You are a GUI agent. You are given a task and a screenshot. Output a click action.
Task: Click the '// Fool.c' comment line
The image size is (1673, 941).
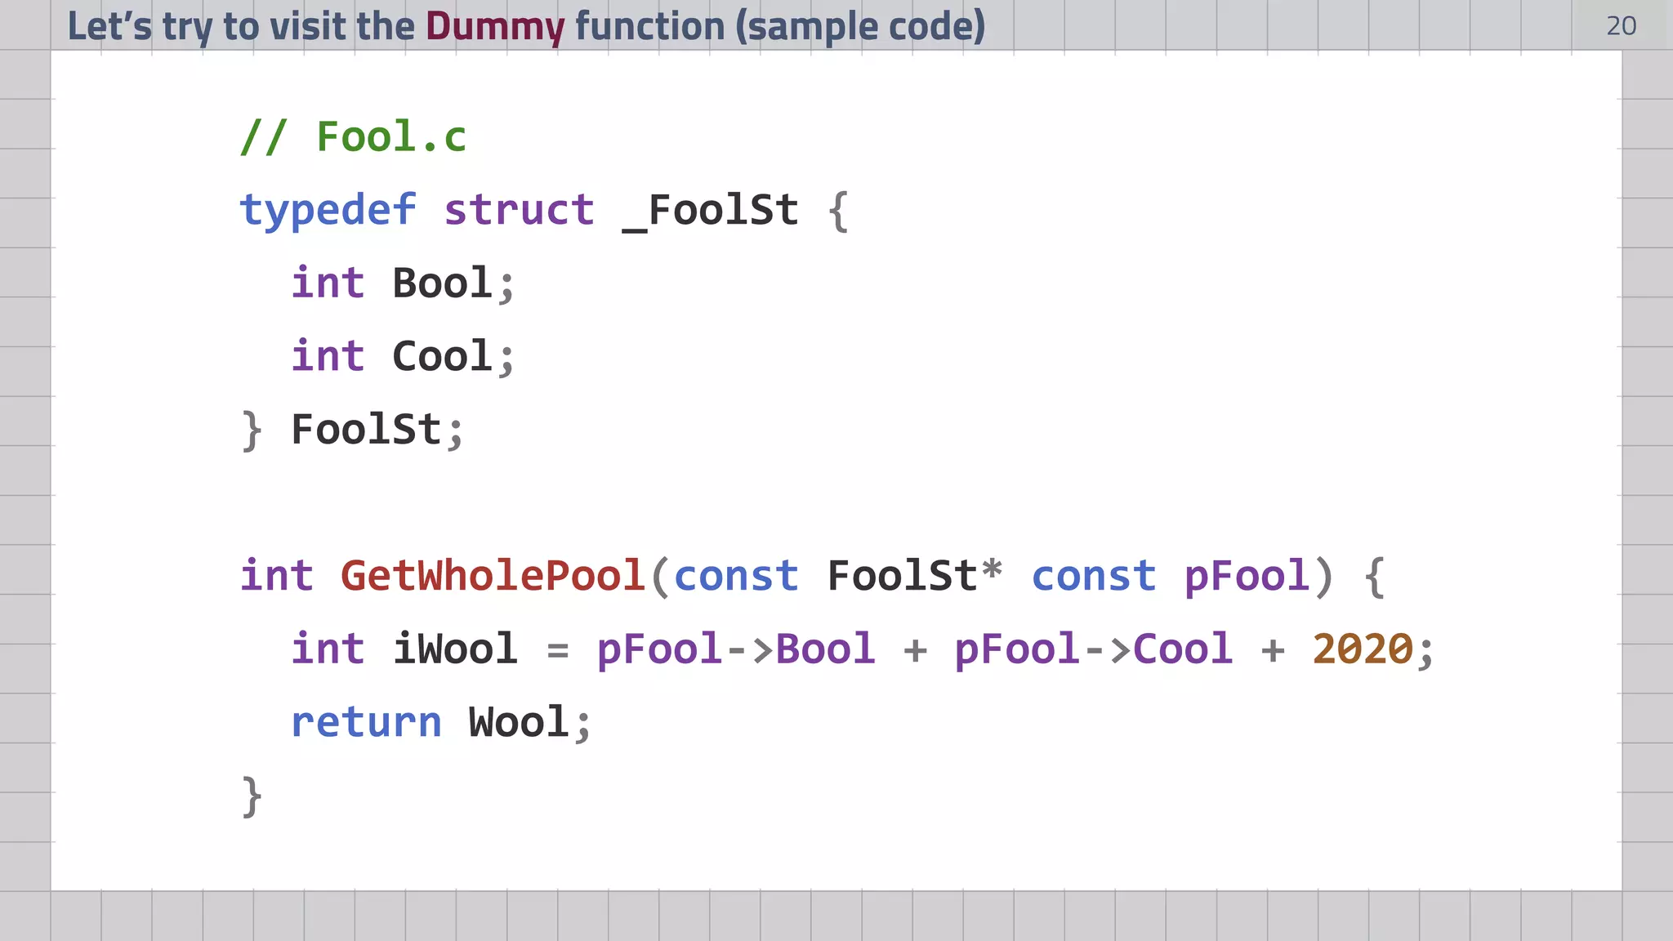(x=353, y=136)
